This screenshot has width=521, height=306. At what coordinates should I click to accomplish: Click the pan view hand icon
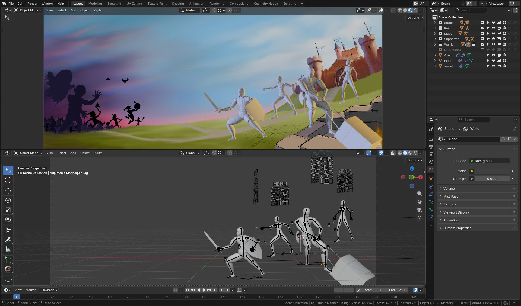coord(420,202)
